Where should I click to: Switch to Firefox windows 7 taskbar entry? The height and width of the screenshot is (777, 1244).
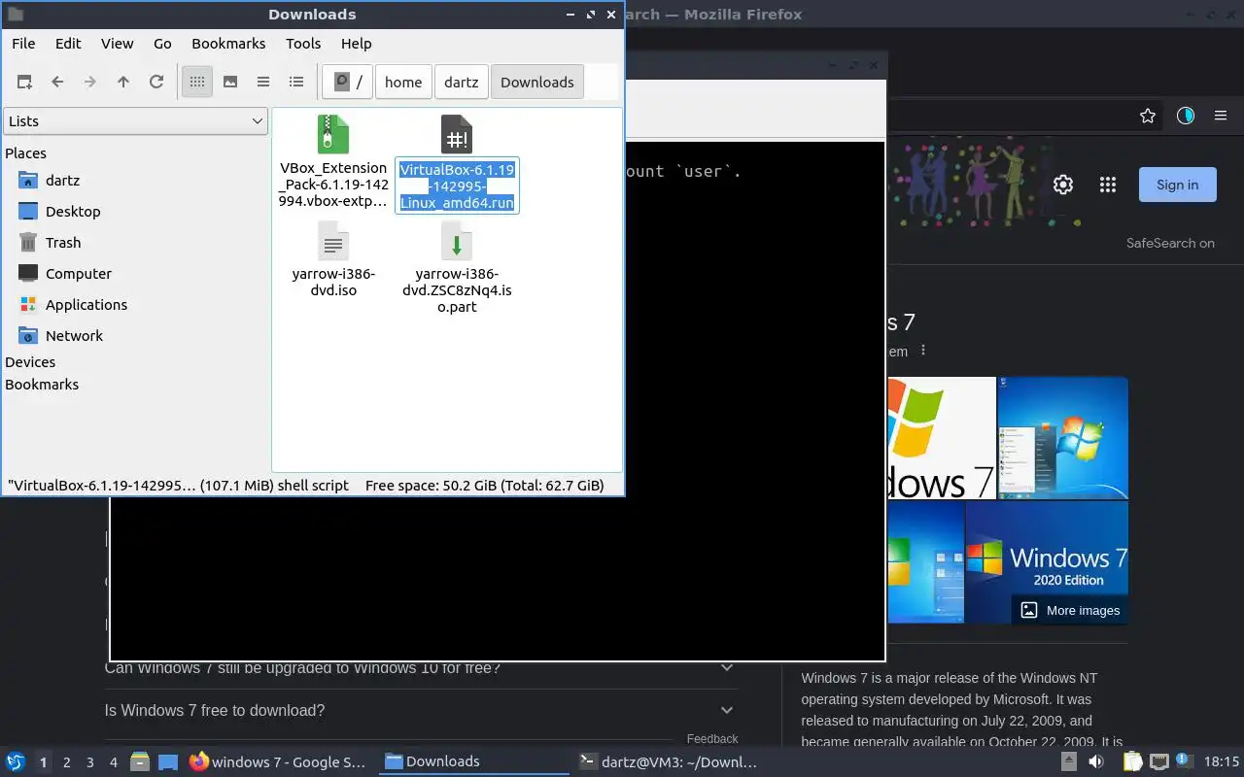pos(278,761)
